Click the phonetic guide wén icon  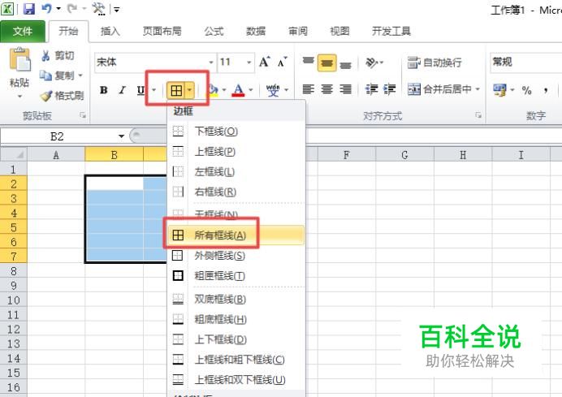click(x=273, y=90)
